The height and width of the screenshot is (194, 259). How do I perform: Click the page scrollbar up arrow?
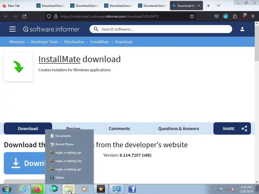257,23
